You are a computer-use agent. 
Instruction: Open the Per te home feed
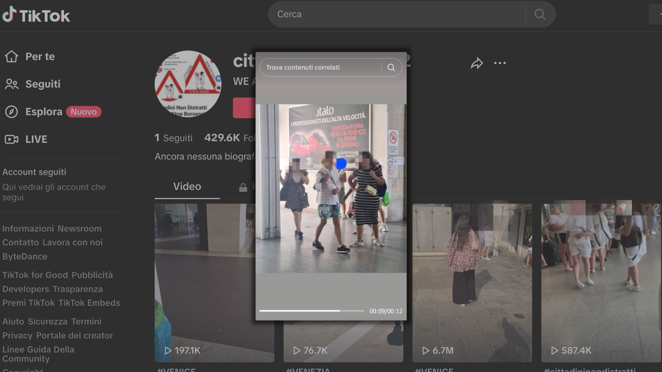point(40,56)
